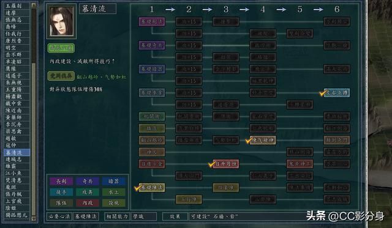Viewport: 392px width, 228px height.
Task: Click the character list scroll-down arrow
Action: click(34, 219)
